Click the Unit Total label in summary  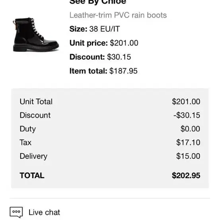36,101
